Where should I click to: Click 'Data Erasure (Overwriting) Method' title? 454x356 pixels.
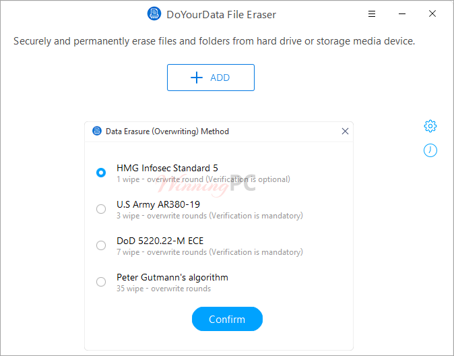pos(167,131)
